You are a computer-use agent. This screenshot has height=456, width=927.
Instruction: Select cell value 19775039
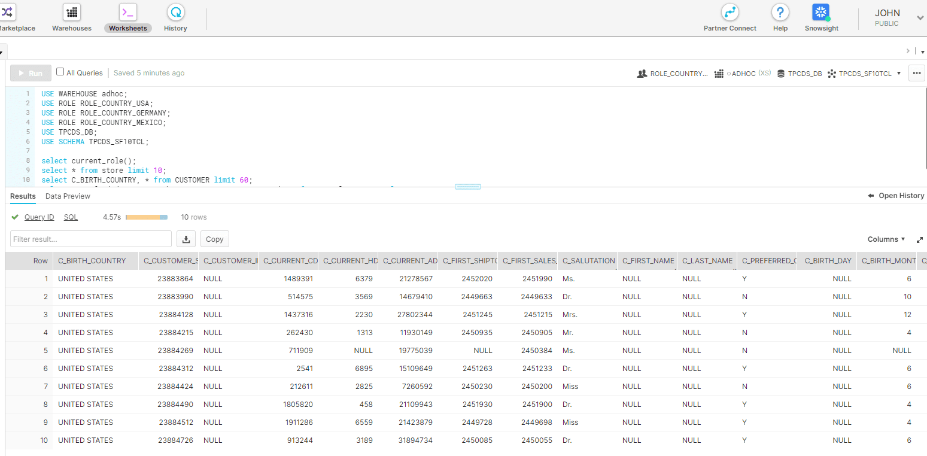(x=414, y=351)
